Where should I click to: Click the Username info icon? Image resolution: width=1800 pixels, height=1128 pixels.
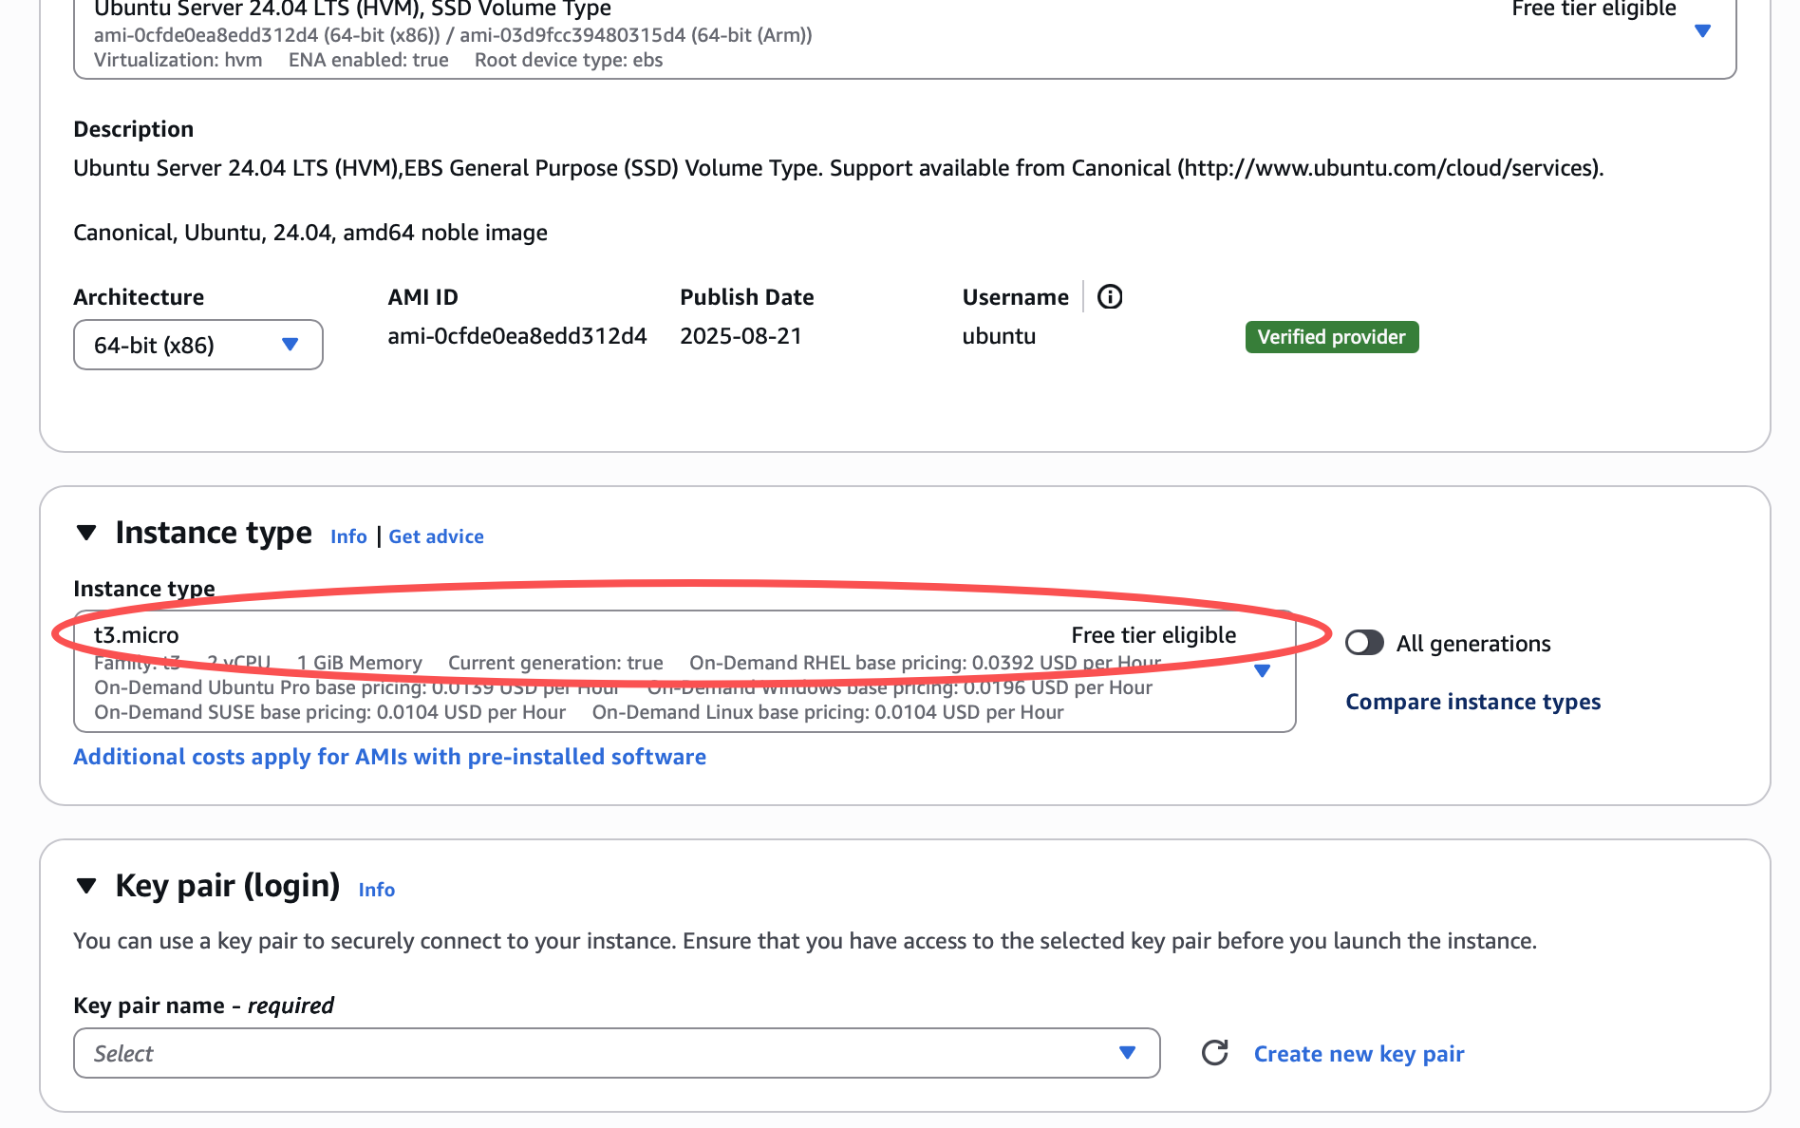1109,297
